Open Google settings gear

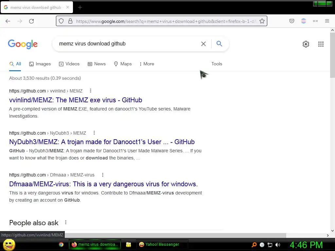pos(306,44)
